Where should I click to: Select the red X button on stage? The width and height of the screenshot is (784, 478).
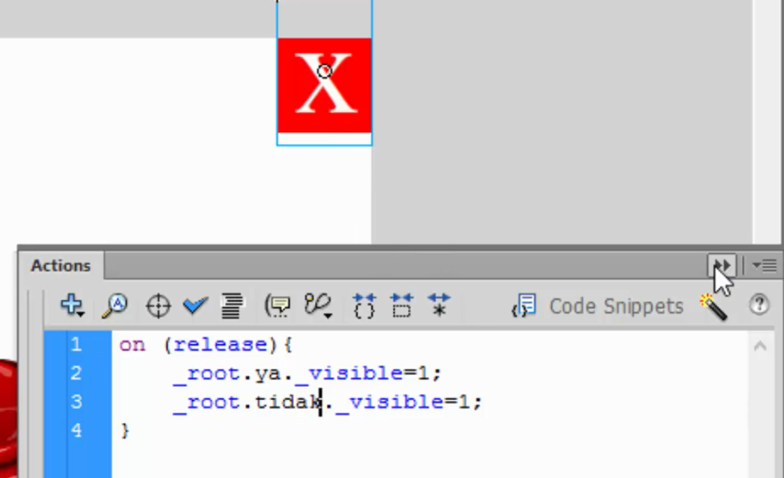(325, 86)
